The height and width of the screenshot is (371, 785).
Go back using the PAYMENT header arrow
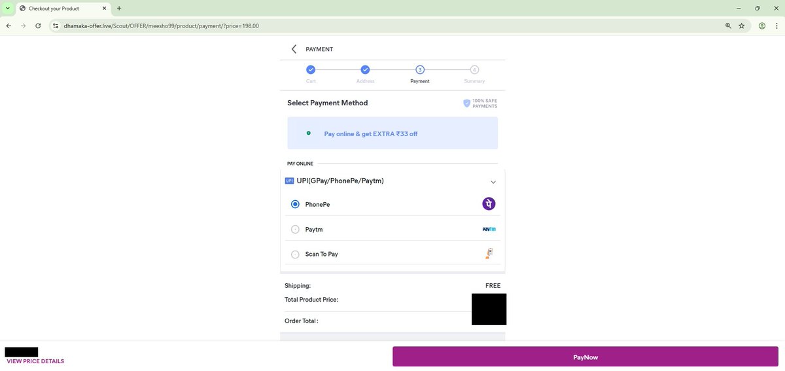[x=294, y=49]
